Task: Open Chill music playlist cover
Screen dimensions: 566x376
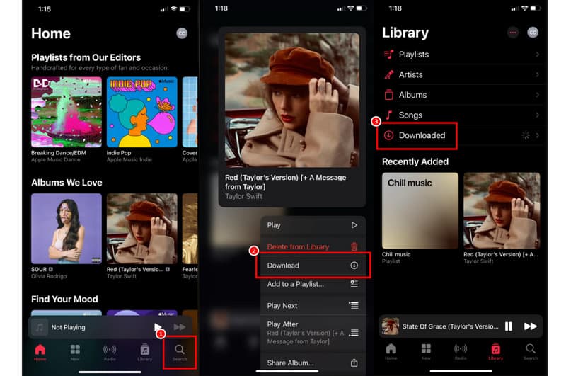Action: tap(420, 210)
